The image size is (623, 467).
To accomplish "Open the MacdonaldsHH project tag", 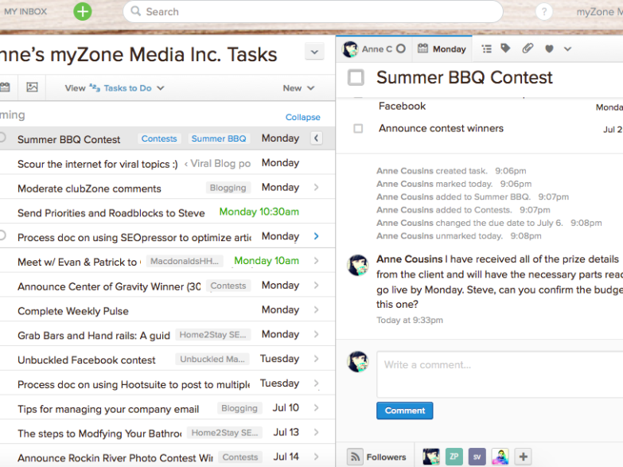I will point(185,261).
